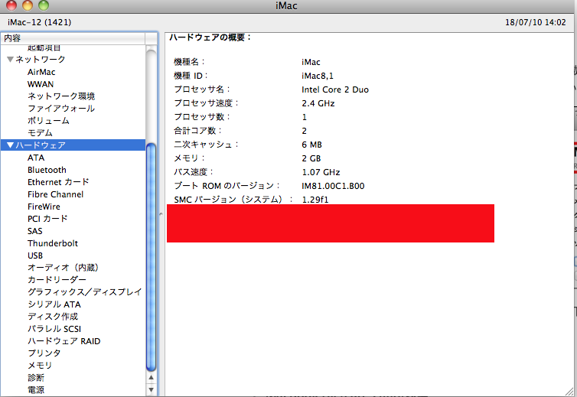
Task: Click the 18/07/10 14:02 timestamp
Action: (x=536, y=22)
